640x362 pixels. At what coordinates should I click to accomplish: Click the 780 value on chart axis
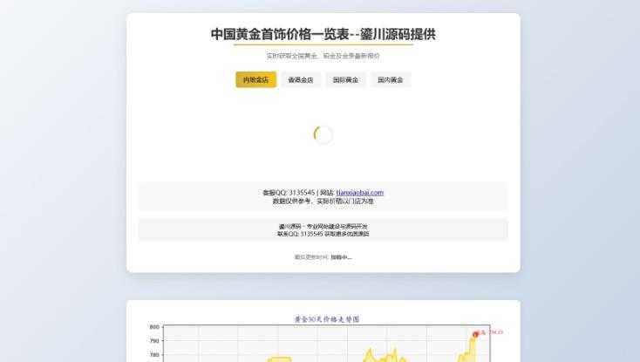point(154,355)
